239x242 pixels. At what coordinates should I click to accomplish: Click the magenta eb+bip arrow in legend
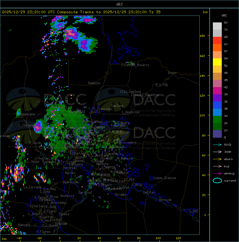tap(217, 174)
